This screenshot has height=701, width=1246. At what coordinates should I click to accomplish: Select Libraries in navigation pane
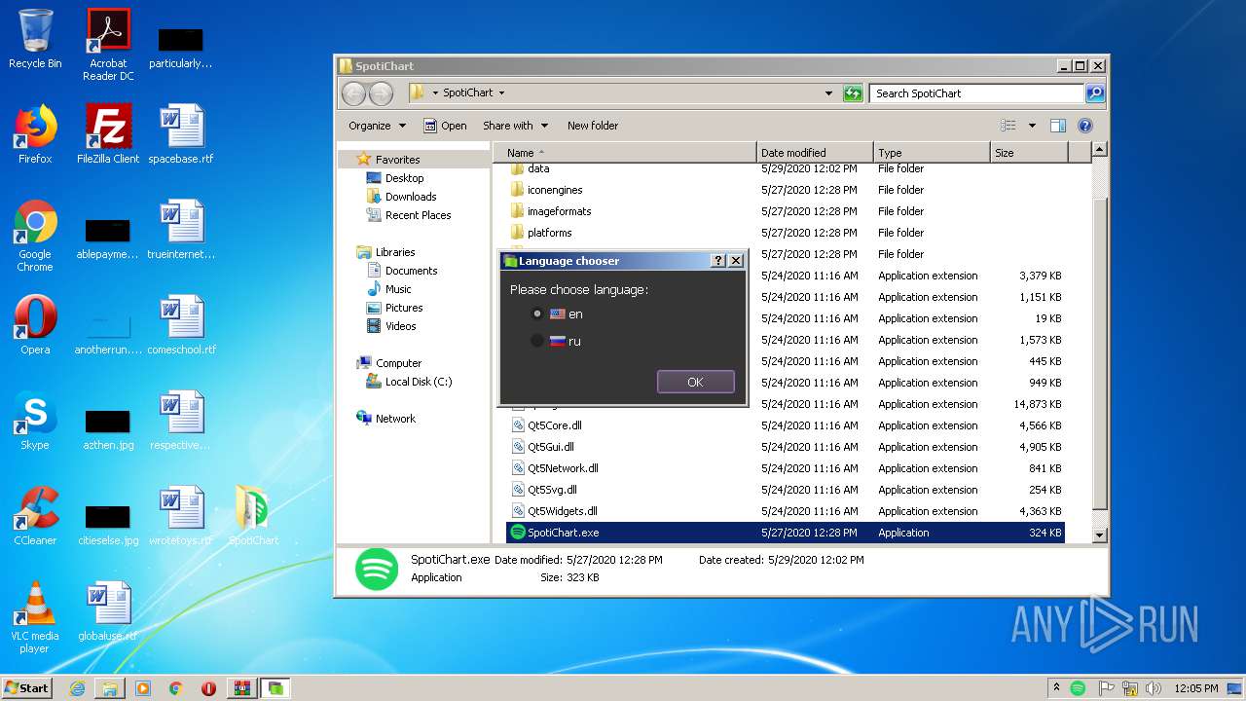395,252
